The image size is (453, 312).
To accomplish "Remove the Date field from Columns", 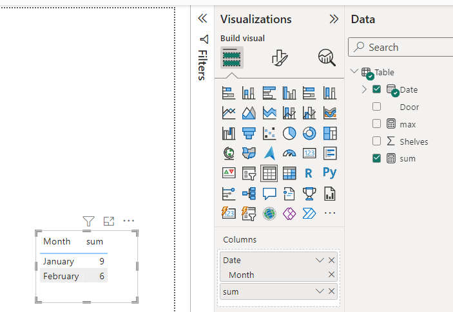I will [331, 260].
